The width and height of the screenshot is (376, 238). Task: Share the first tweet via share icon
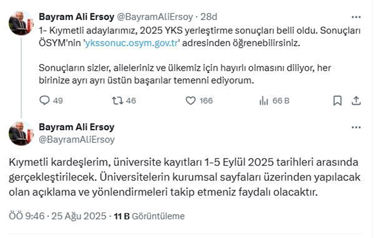[356, 101]
